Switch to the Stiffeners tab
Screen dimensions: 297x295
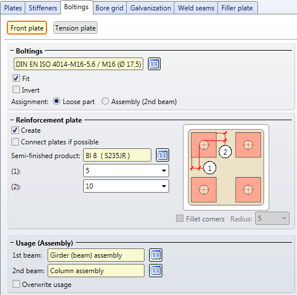coord(43,8)
